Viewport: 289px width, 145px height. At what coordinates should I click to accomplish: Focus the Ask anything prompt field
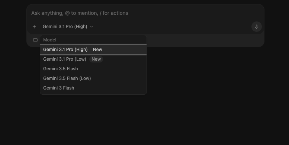(145, 13)
